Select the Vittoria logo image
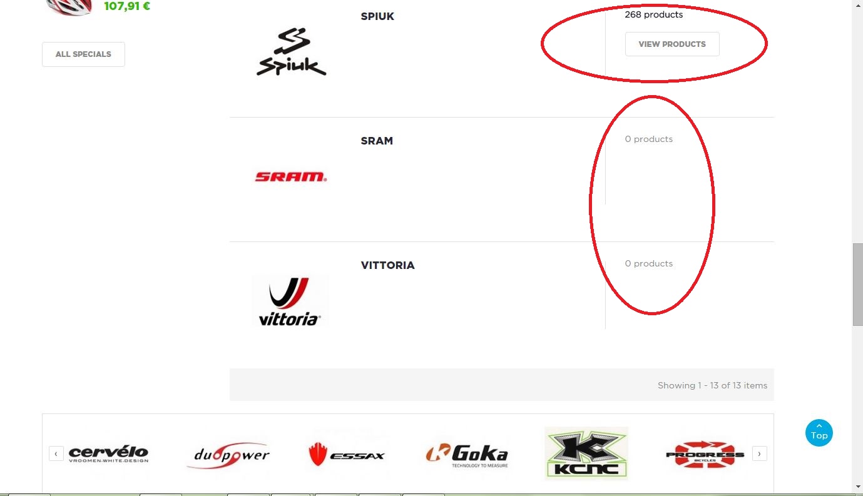The image size is (863, 496). click(290, 301)
